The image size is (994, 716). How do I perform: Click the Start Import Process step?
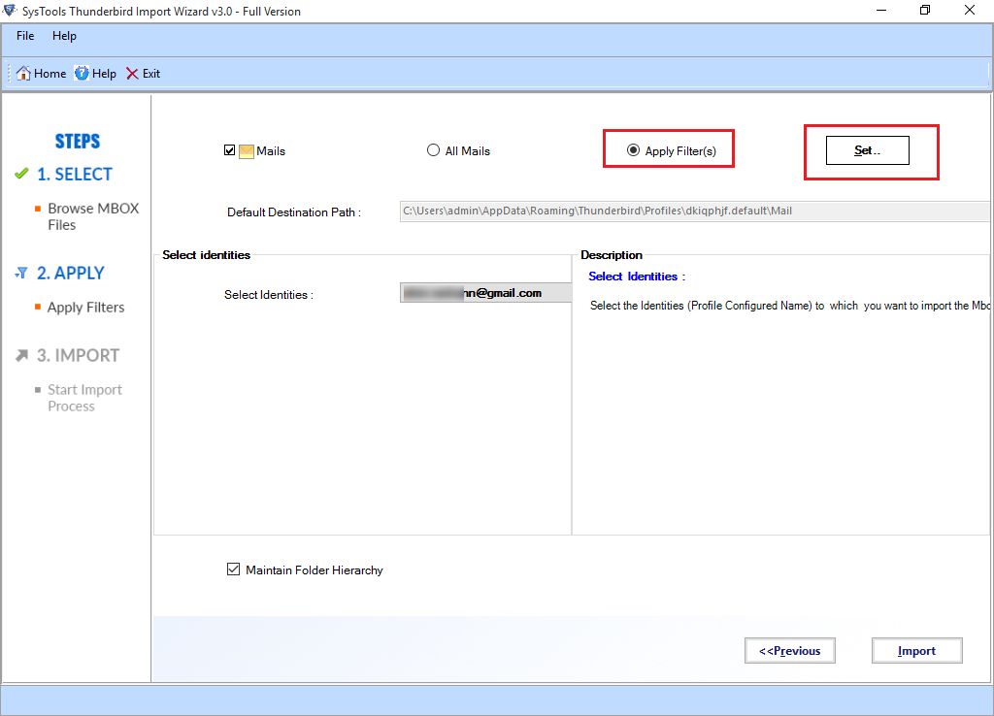[85, 398]
